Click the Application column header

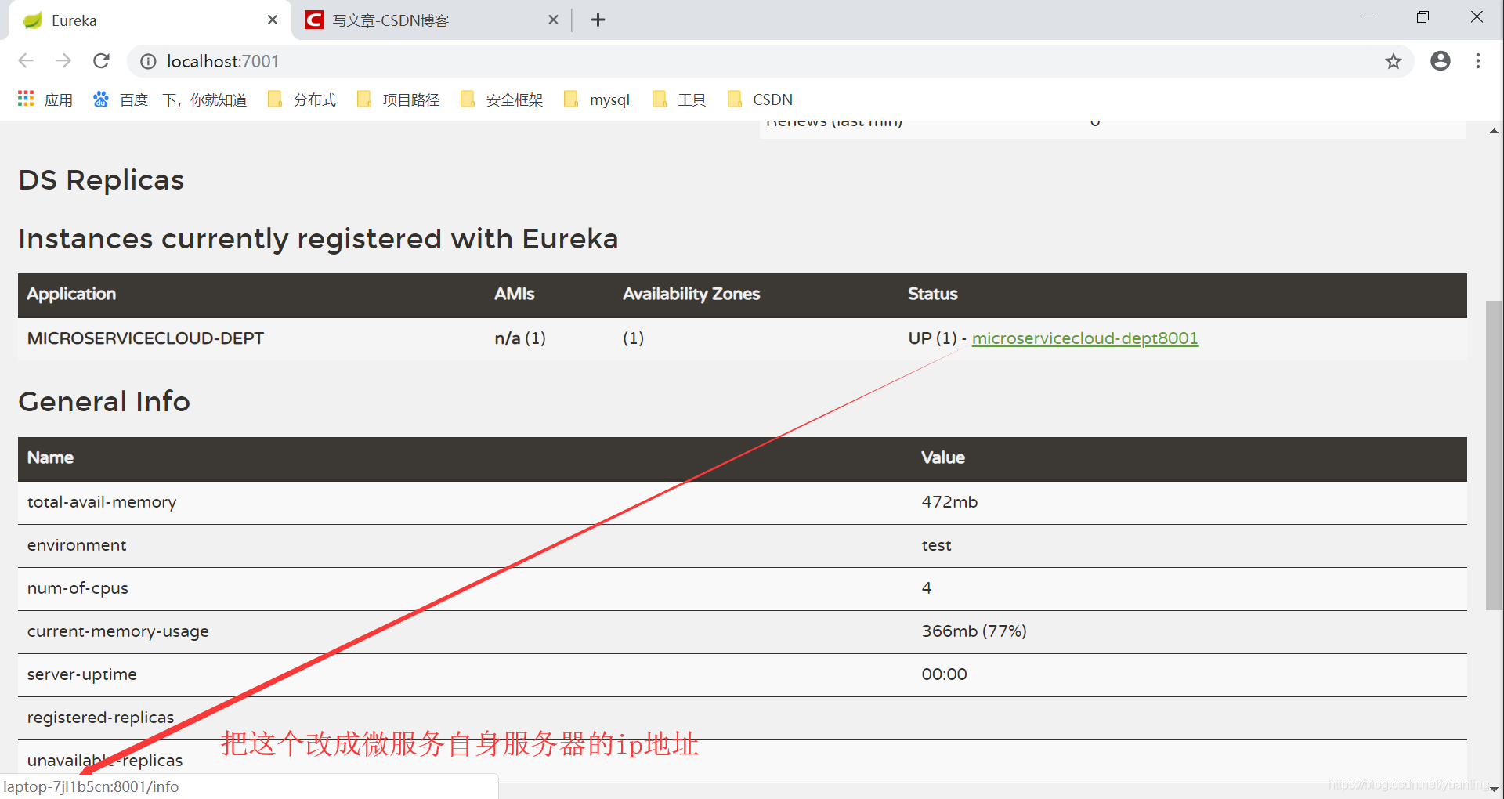[71, 294]
